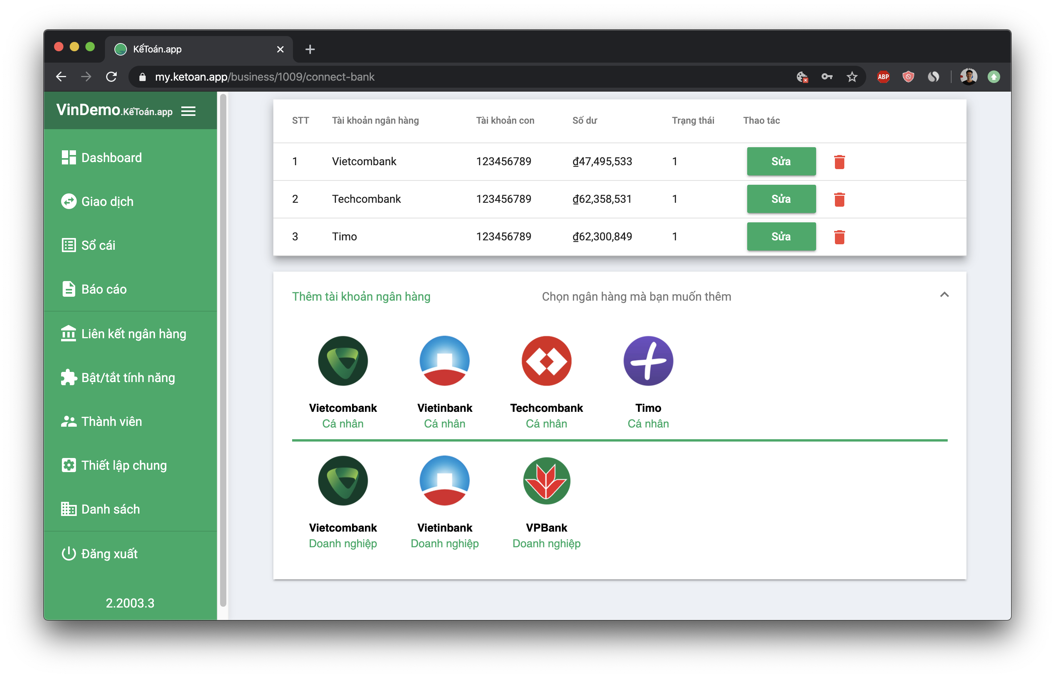Open the cookie blocked icon in address bar
Screen dimensions: 1055x678
tap(802, 77)
